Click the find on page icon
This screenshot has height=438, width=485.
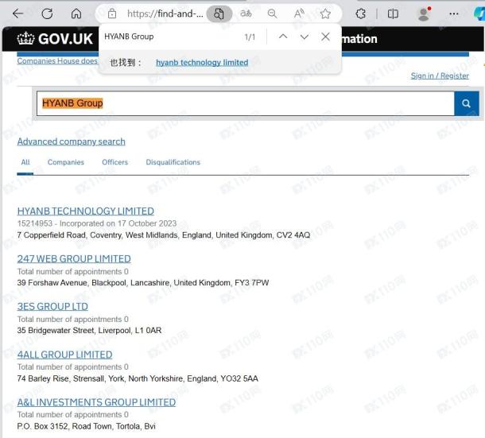pyautogui.click(x=219, y=14)
